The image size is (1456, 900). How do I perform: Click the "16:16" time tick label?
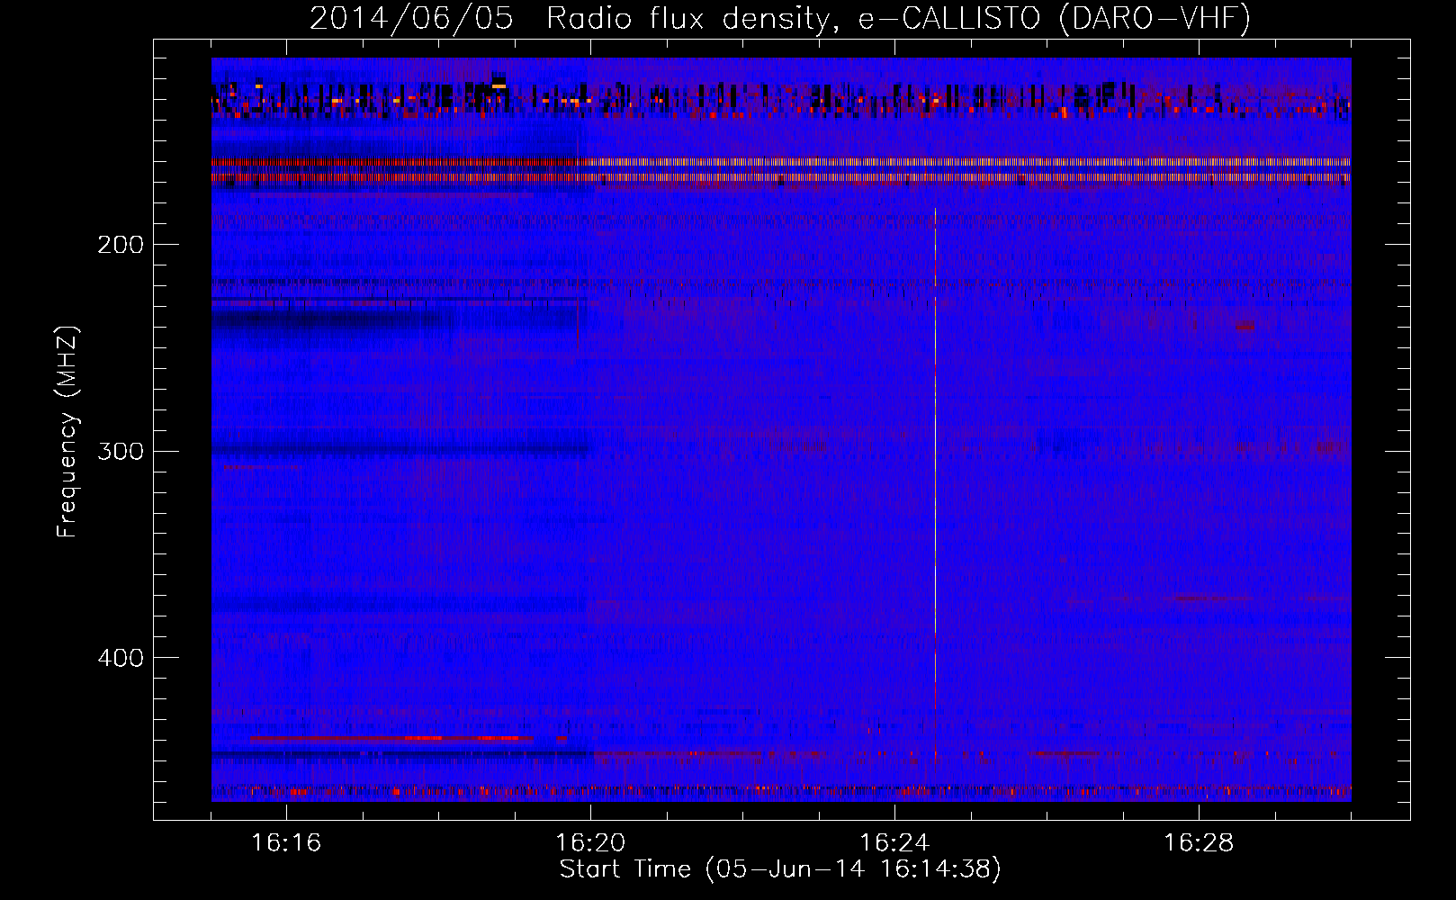286,843
